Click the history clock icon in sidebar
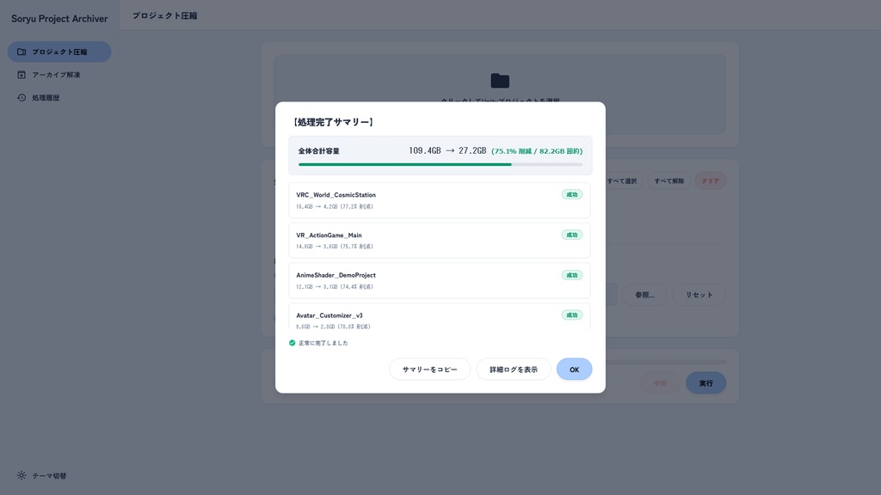 click(22, 98)
